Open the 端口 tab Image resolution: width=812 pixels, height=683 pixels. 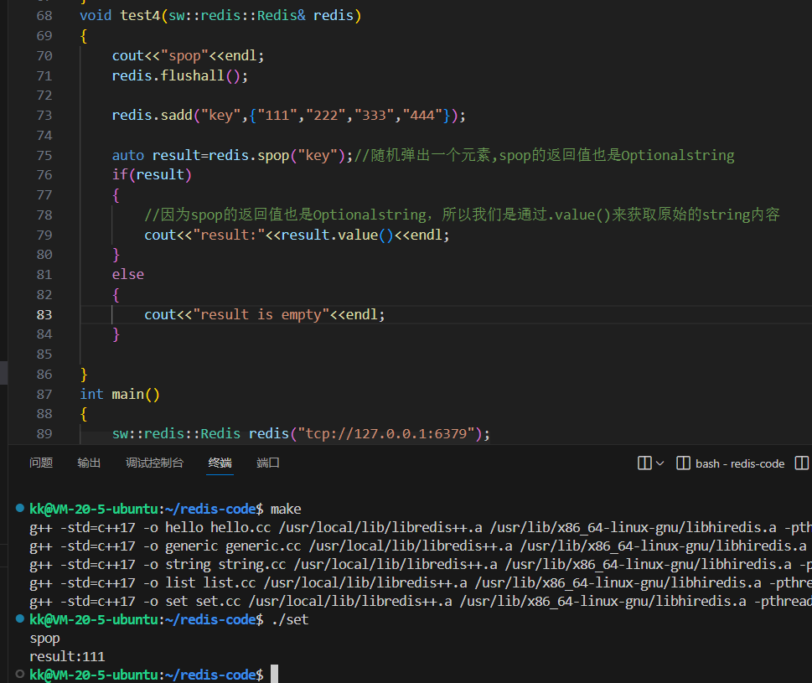point(268,463)
